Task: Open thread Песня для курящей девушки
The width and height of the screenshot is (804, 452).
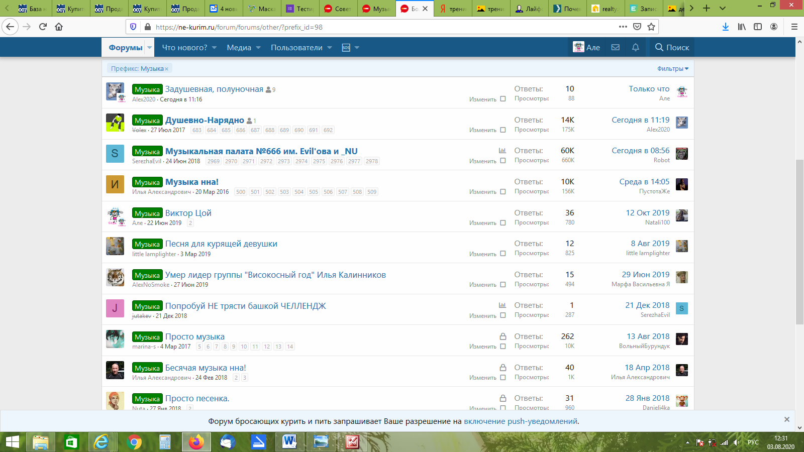Action: (x=221, y=244)
